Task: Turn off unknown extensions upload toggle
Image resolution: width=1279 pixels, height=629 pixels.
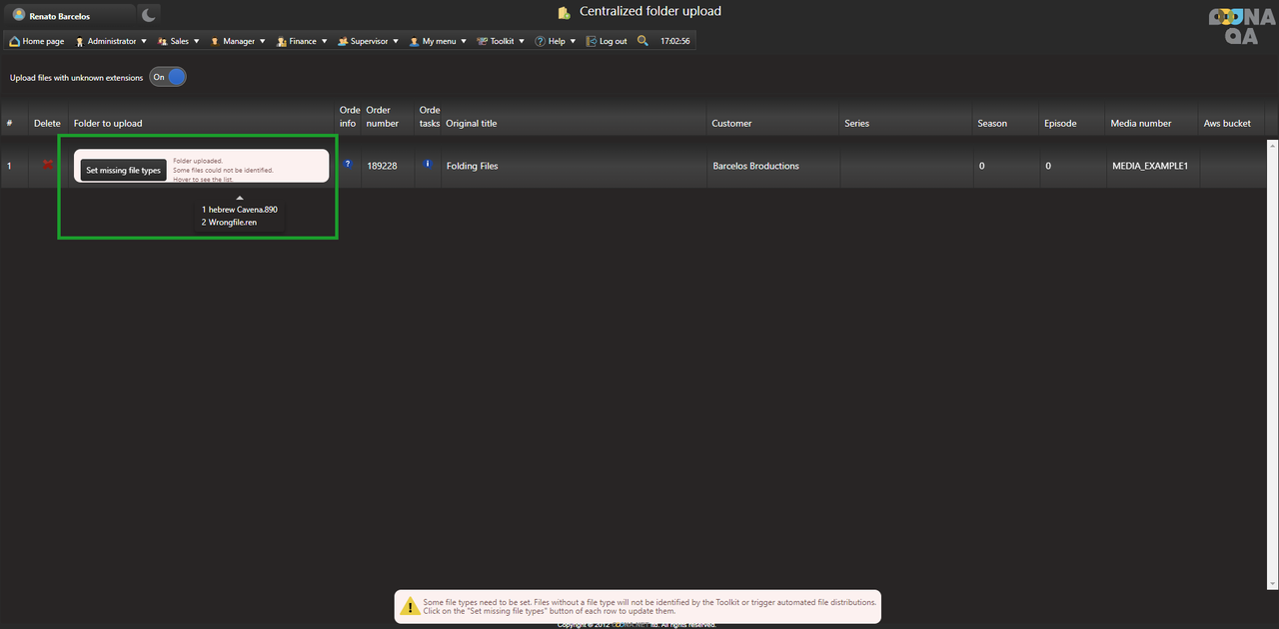Action: (168, 77)
